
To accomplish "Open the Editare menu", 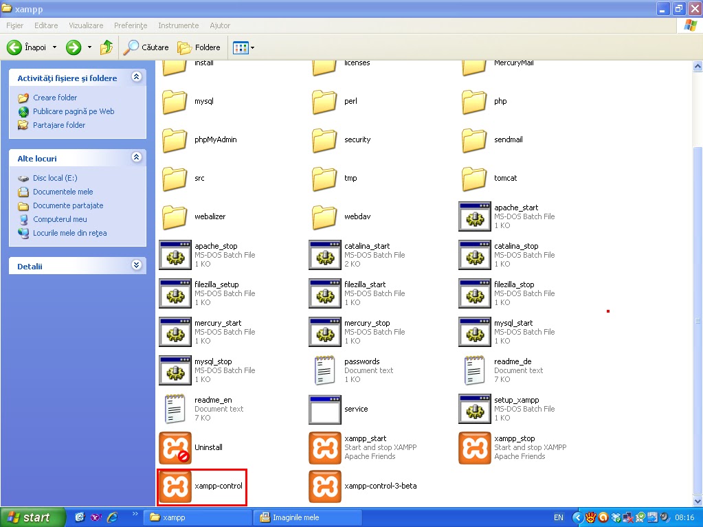I will pos(46,25).
